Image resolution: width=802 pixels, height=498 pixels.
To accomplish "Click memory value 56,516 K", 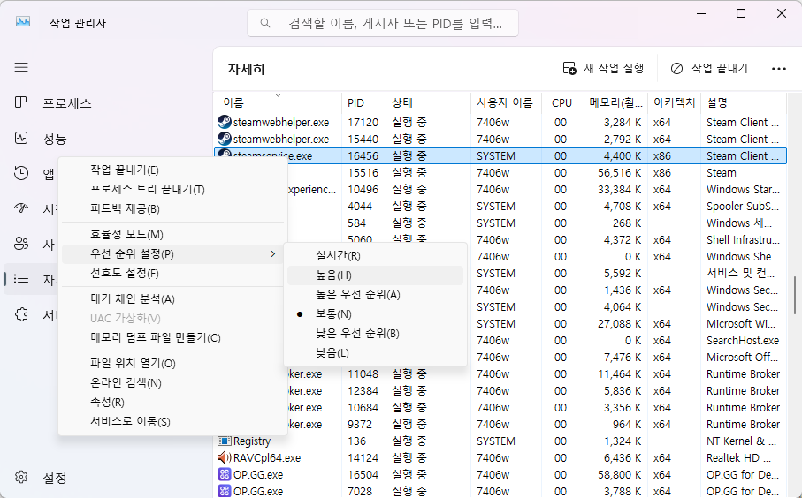I will click(619, 173).
